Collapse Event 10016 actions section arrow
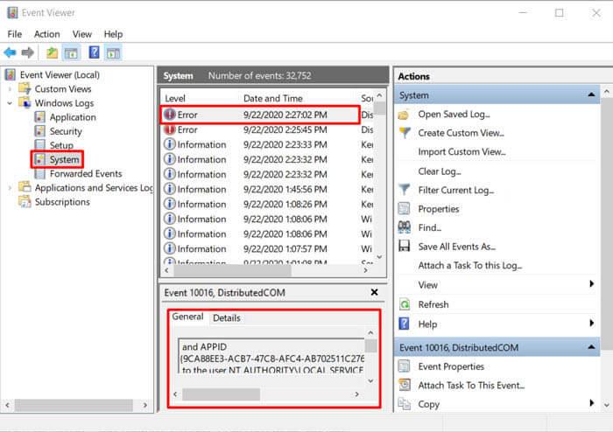 click(x=591, y=347)
